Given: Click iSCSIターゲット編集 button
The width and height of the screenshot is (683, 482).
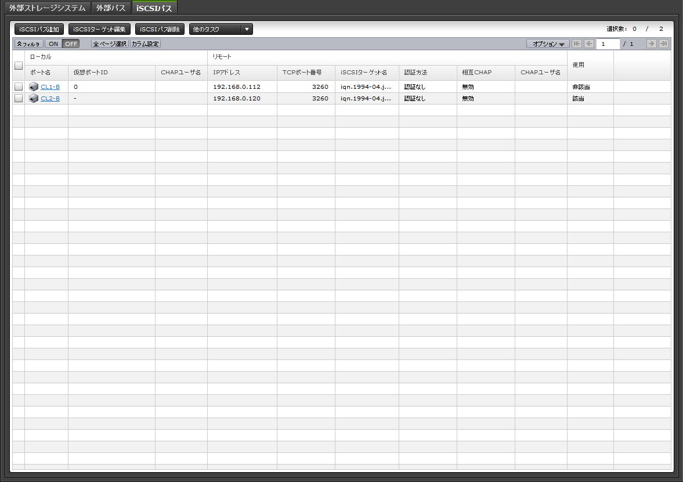Looking at the screenshot, I should tap(99, 29).
